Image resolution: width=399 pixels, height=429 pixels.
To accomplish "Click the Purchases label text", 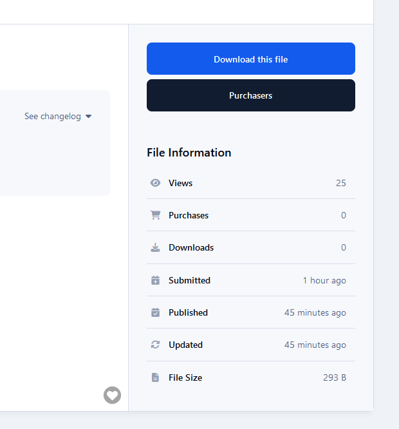I will [189, 215].
